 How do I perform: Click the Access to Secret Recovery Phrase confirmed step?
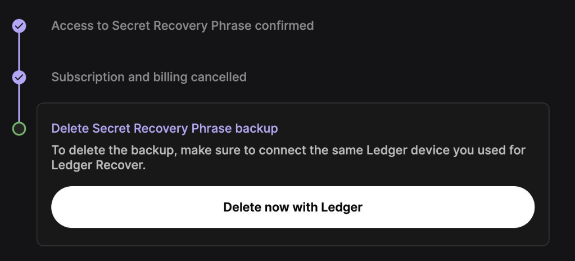[182, 26]
